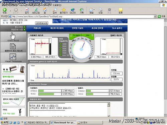This screenshot has width=167, height=125.
Task: Click the Windows 시작 Start button
Action: 4,122
